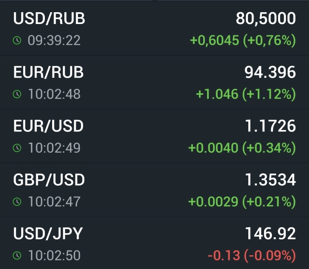Image resolution: width=309 pixels, height=269 pixels.
Task: Click the green +0.0029 (+0.21%) change
Action: pyautogui.click(x=242, y=201)
